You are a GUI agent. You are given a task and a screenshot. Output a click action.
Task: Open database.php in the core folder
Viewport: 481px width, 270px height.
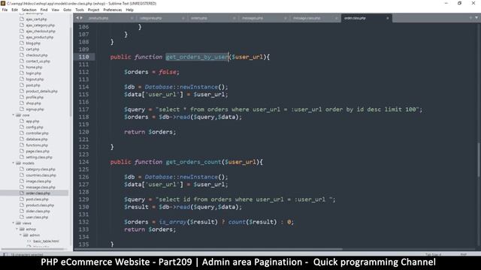pyautogui.click(x=37, y=139)
